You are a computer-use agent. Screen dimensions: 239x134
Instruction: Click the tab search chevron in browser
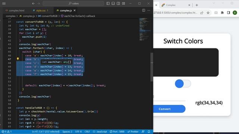pyautogui.click(x=214, y=3)
